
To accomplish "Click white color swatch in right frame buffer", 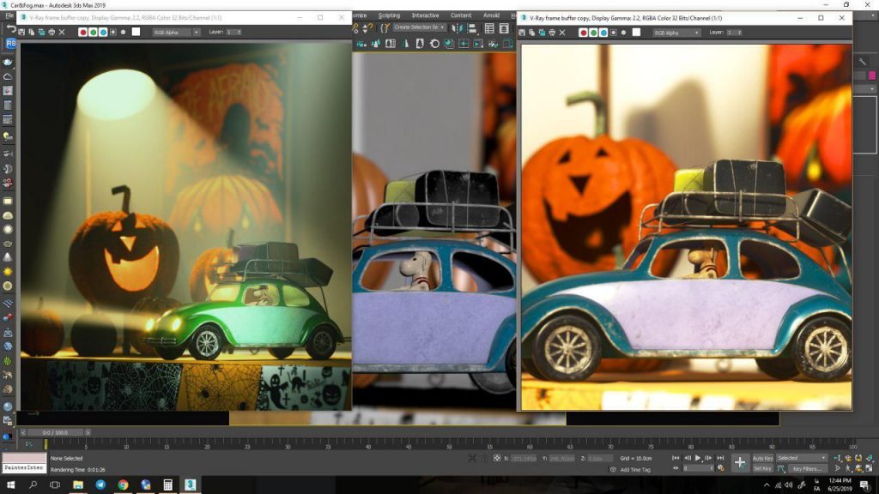I will coord(636,33).
